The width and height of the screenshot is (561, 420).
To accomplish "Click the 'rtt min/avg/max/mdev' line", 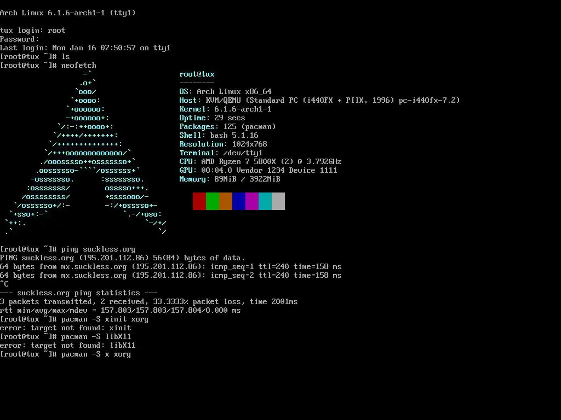I will [x=121, y=311].
